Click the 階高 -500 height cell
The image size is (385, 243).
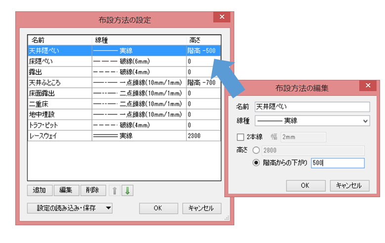click(x=203, y=51)
